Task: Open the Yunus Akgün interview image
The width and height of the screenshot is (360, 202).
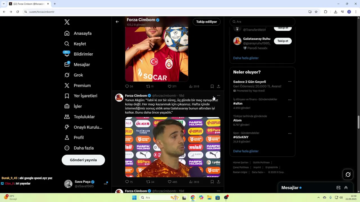Action: click(x=173, y=147)
